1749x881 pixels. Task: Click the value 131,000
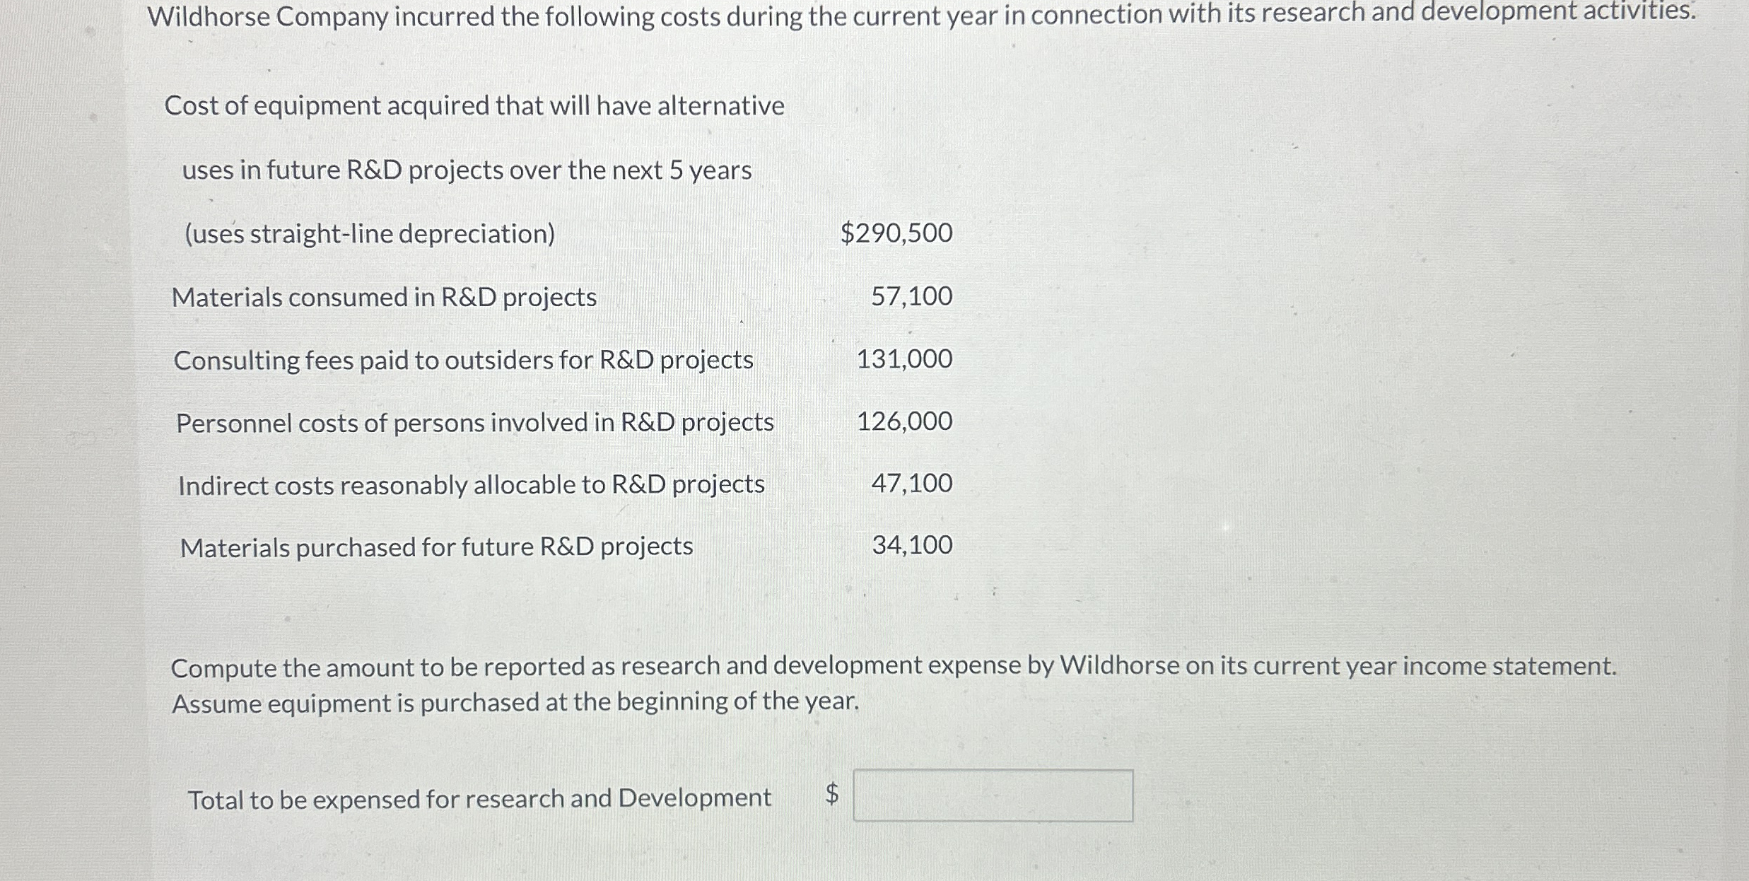coord(903,360)
